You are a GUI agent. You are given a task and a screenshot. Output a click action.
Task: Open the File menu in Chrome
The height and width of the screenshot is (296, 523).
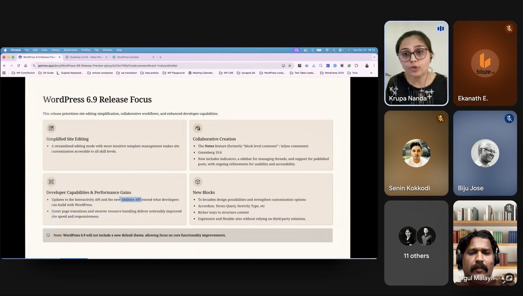pos(27,50)
